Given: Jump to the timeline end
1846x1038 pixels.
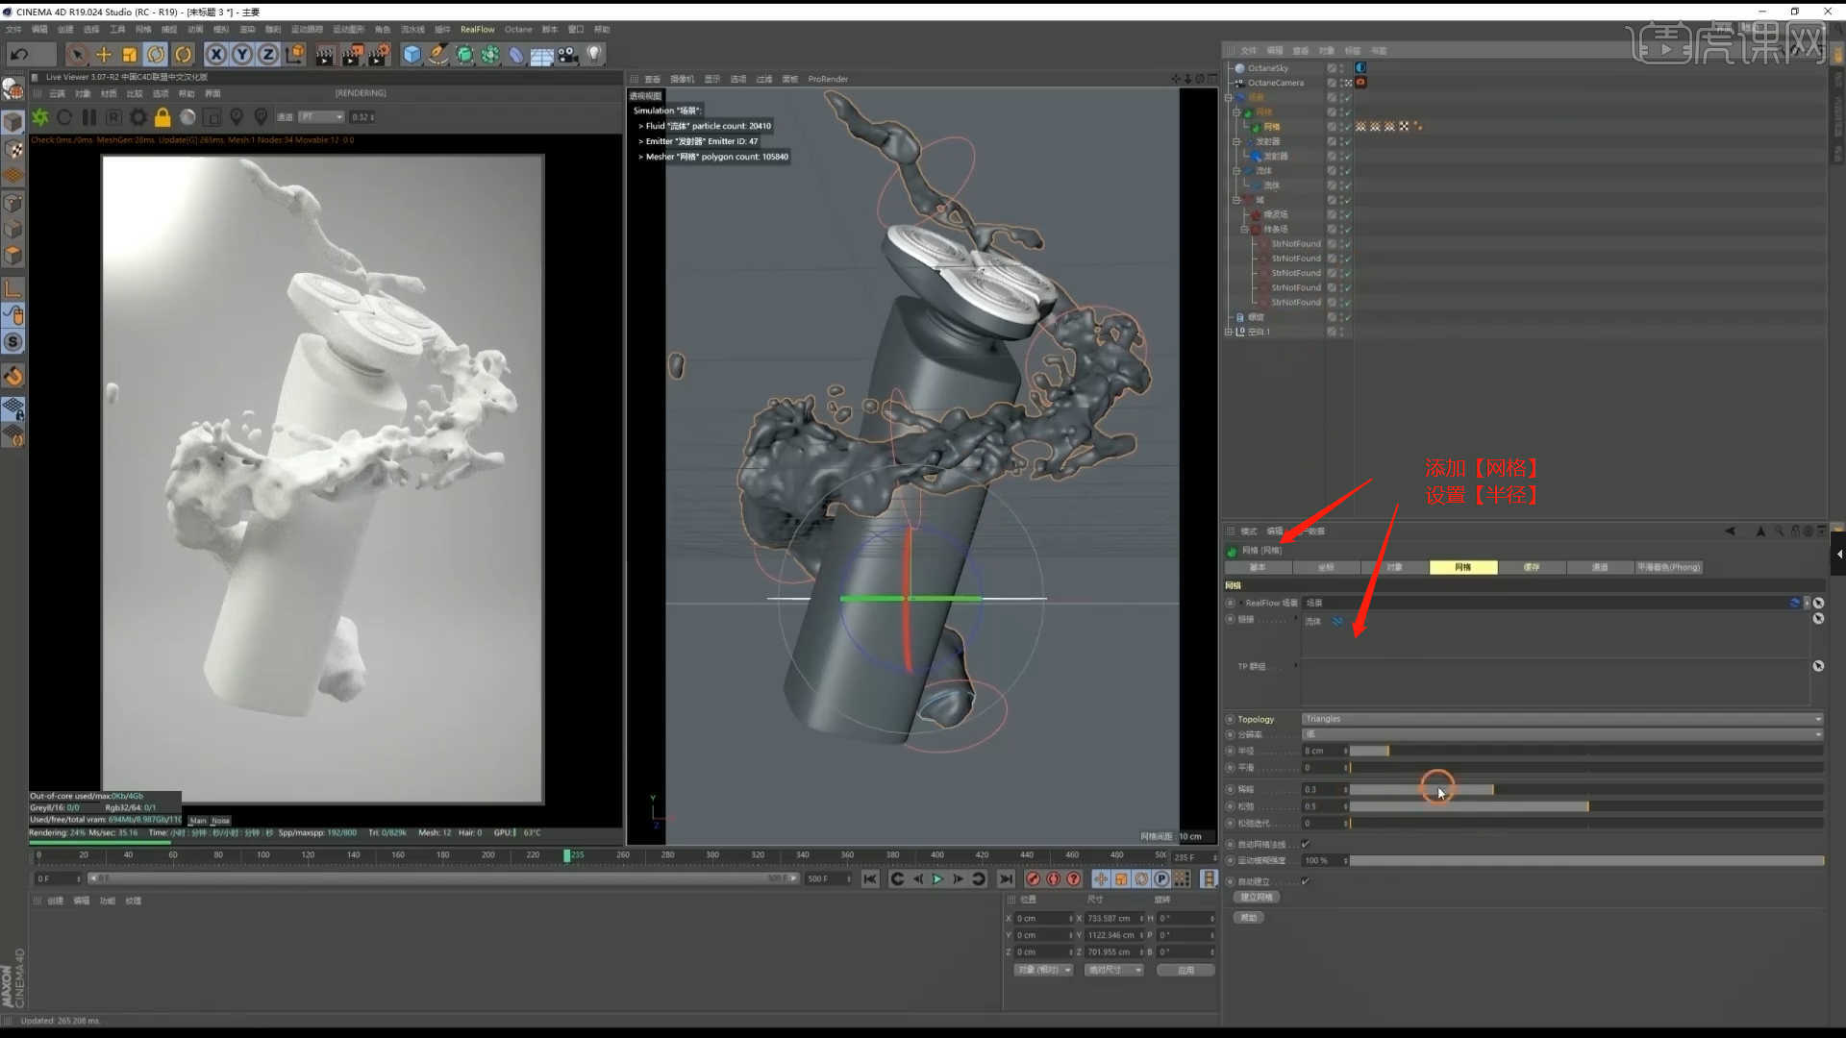Looking at the screenshot, I should tap(1006, 879).
